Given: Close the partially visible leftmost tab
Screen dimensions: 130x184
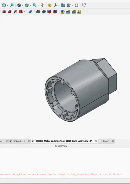Looking at the screenshot, I should tap(7, 141).
